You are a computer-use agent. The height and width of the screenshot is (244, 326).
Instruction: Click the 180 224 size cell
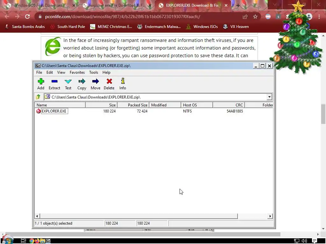[x=110, y=111]
